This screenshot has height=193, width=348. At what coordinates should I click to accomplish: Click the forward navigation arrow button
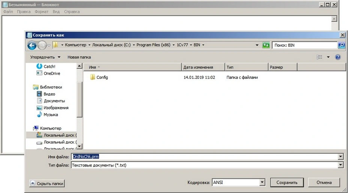(x=42, y=45)
